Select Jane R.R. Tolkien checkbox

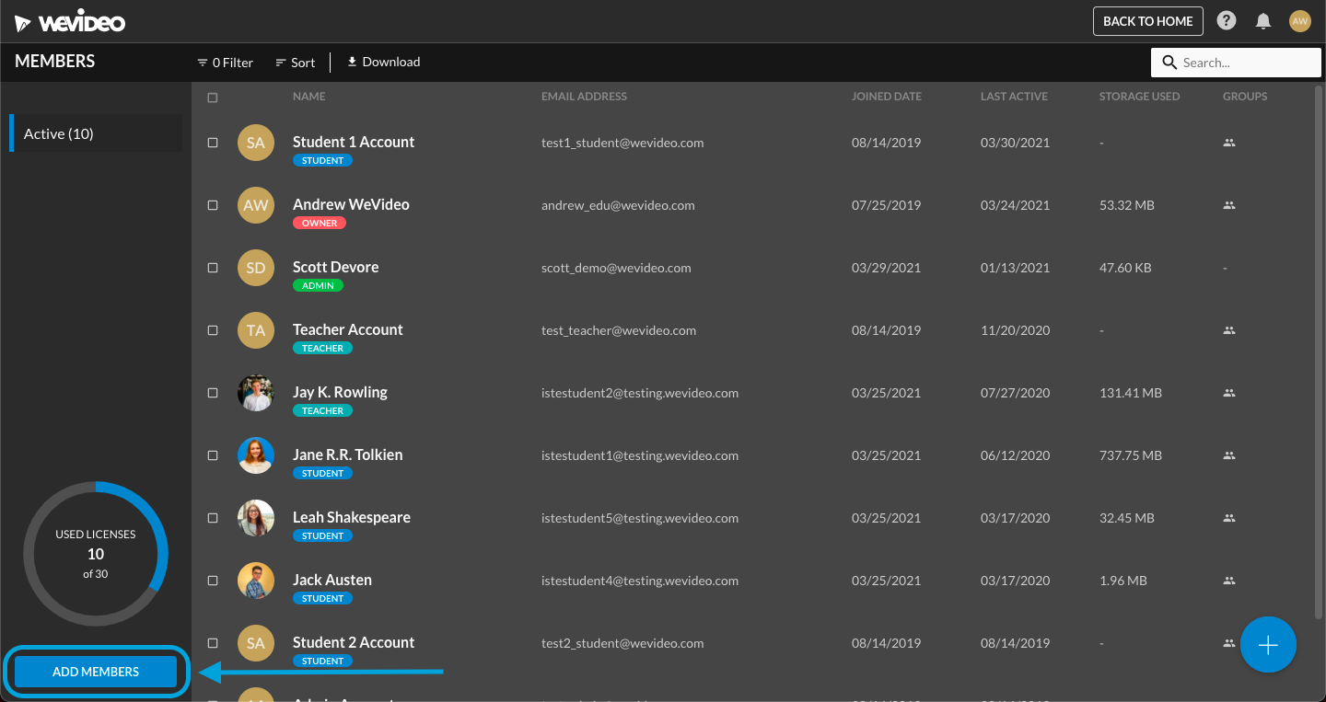coord(213,455)
